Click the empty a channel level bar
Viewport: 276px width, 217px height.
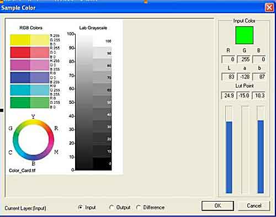click(x=245, y=150)
